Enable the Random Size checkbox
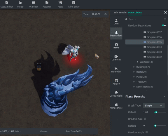Screen dimensions: 168x136 click(x=145, y=119)
